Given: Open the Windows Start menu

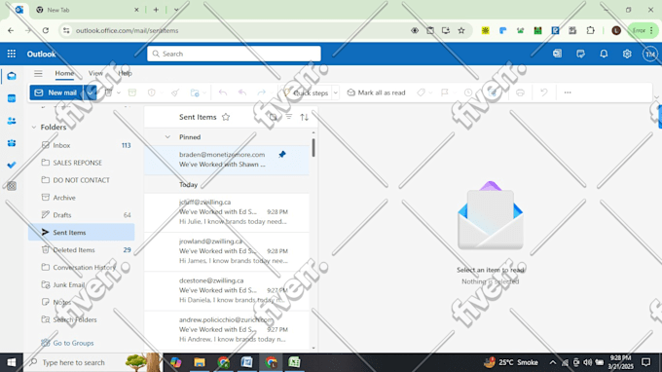Looking at the screenshot, I should click(12, 362).
